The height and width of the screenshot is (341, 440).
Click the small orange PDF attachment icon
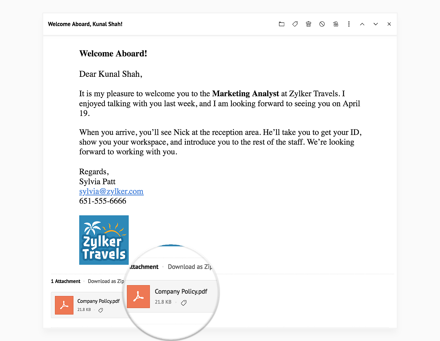64,305
